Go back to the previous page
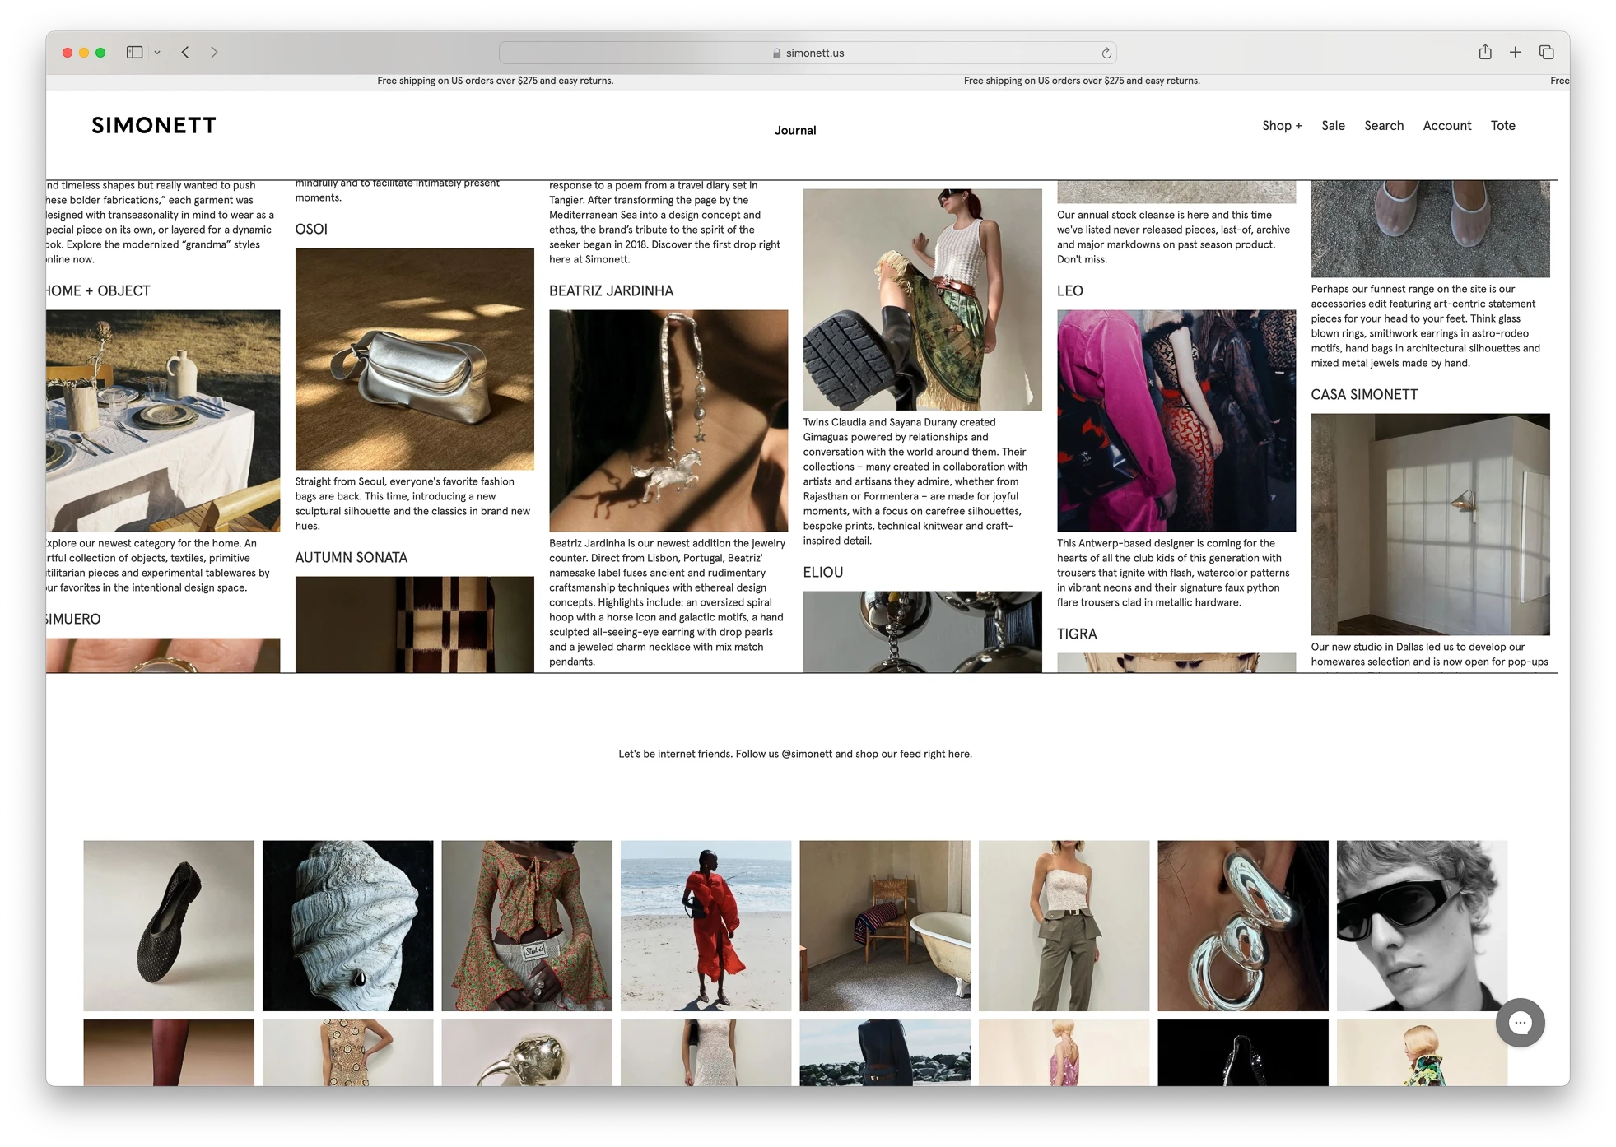The height and width of the screenshot is (1147, 1616). (186, 53)
